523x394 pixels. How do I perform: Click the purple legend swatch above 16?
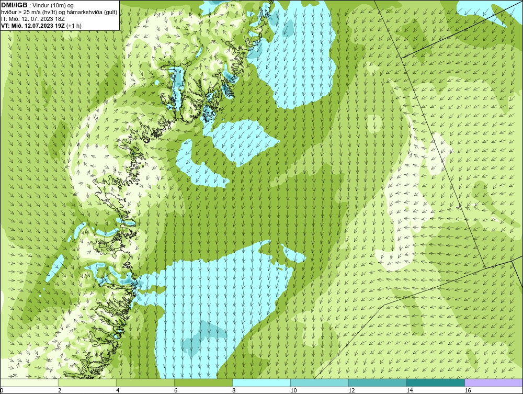click(x=494, y=382)
